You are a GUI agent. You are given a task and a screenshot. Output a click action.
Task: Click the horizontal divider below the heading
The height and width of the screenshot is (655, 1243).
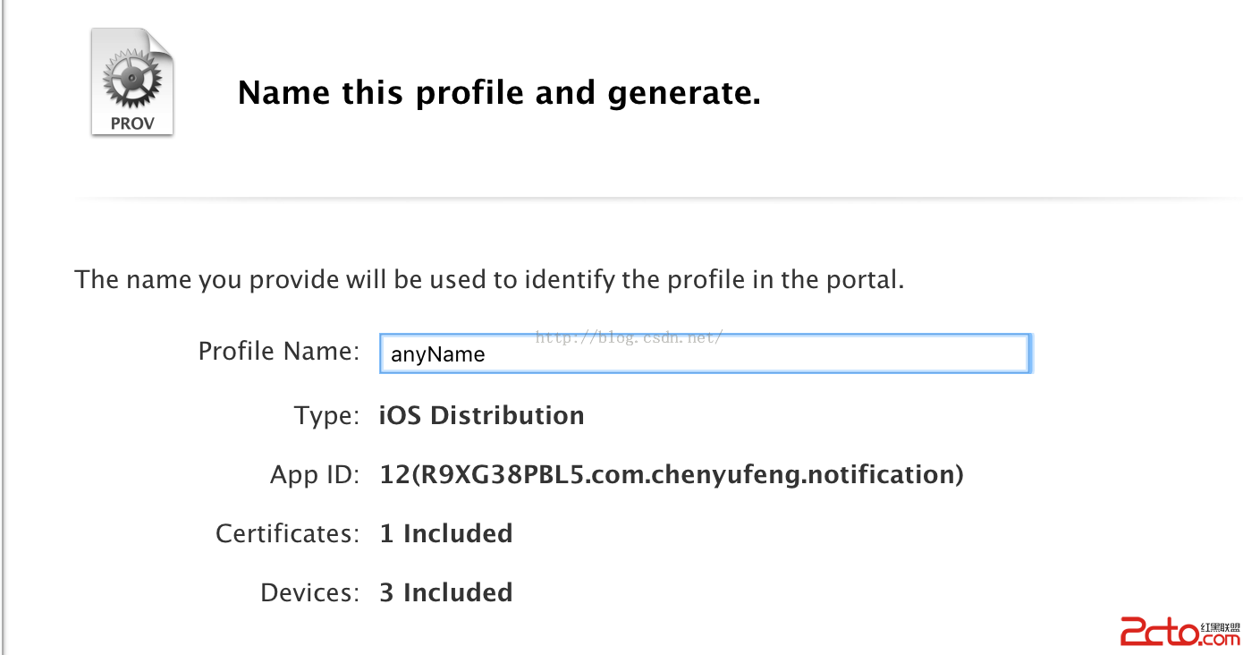point(653,198)
